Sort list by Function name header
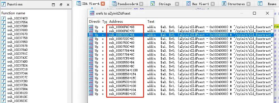This screenshot has width=279, height=103. 13,13
